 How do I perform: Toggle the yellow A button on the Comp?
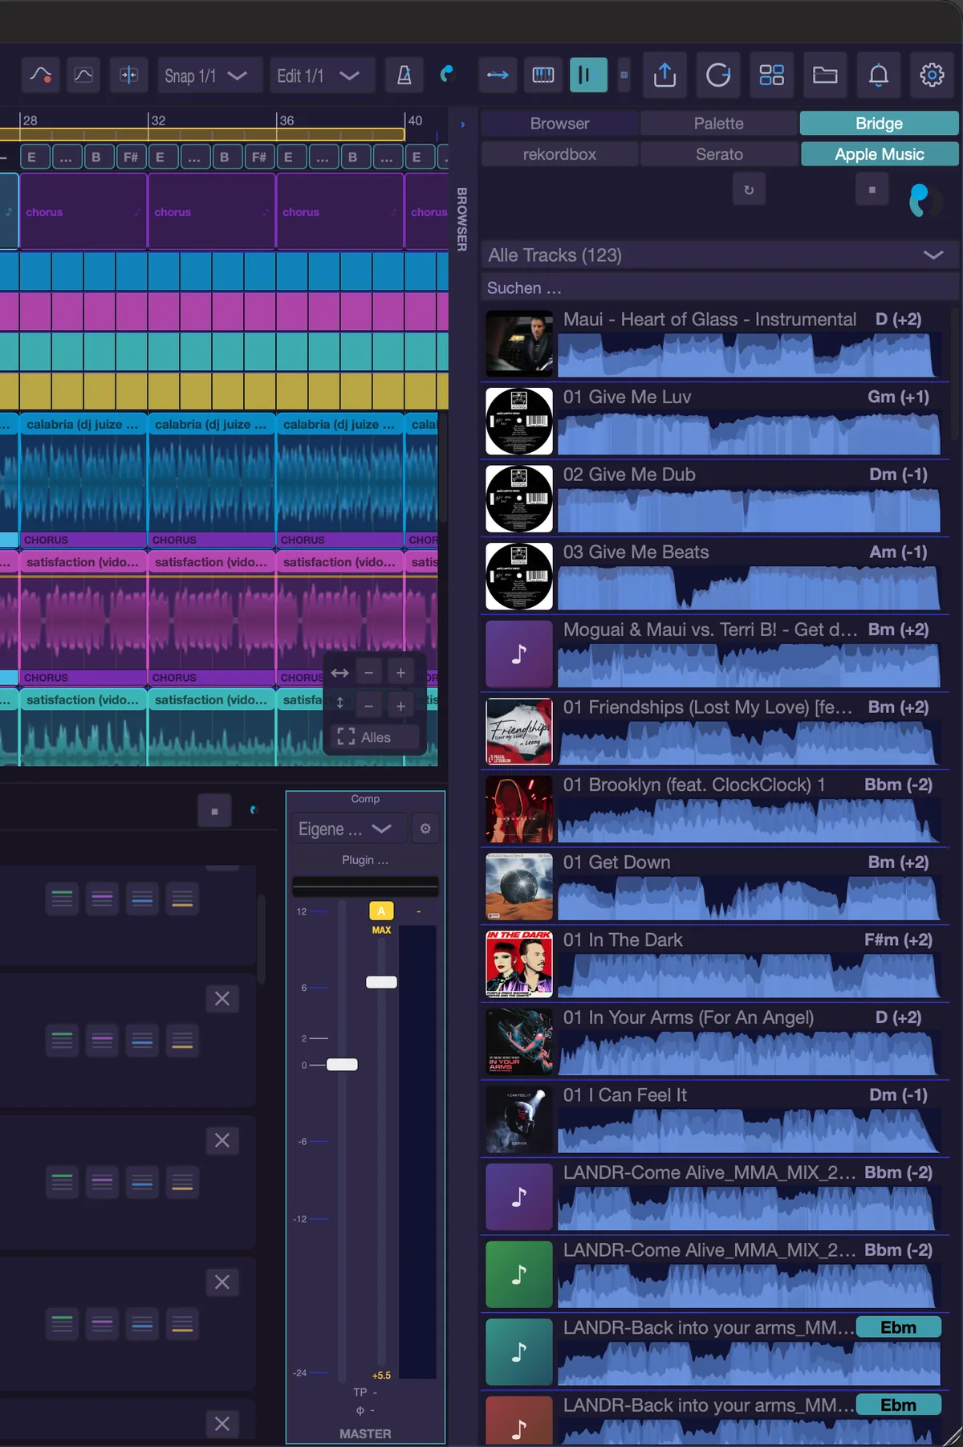point(381,911)
